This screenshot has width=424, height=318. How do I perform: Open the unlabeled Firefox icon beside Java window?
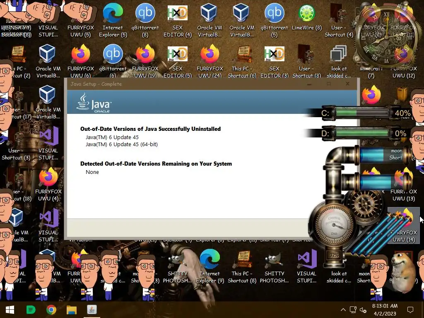[371, 95]
